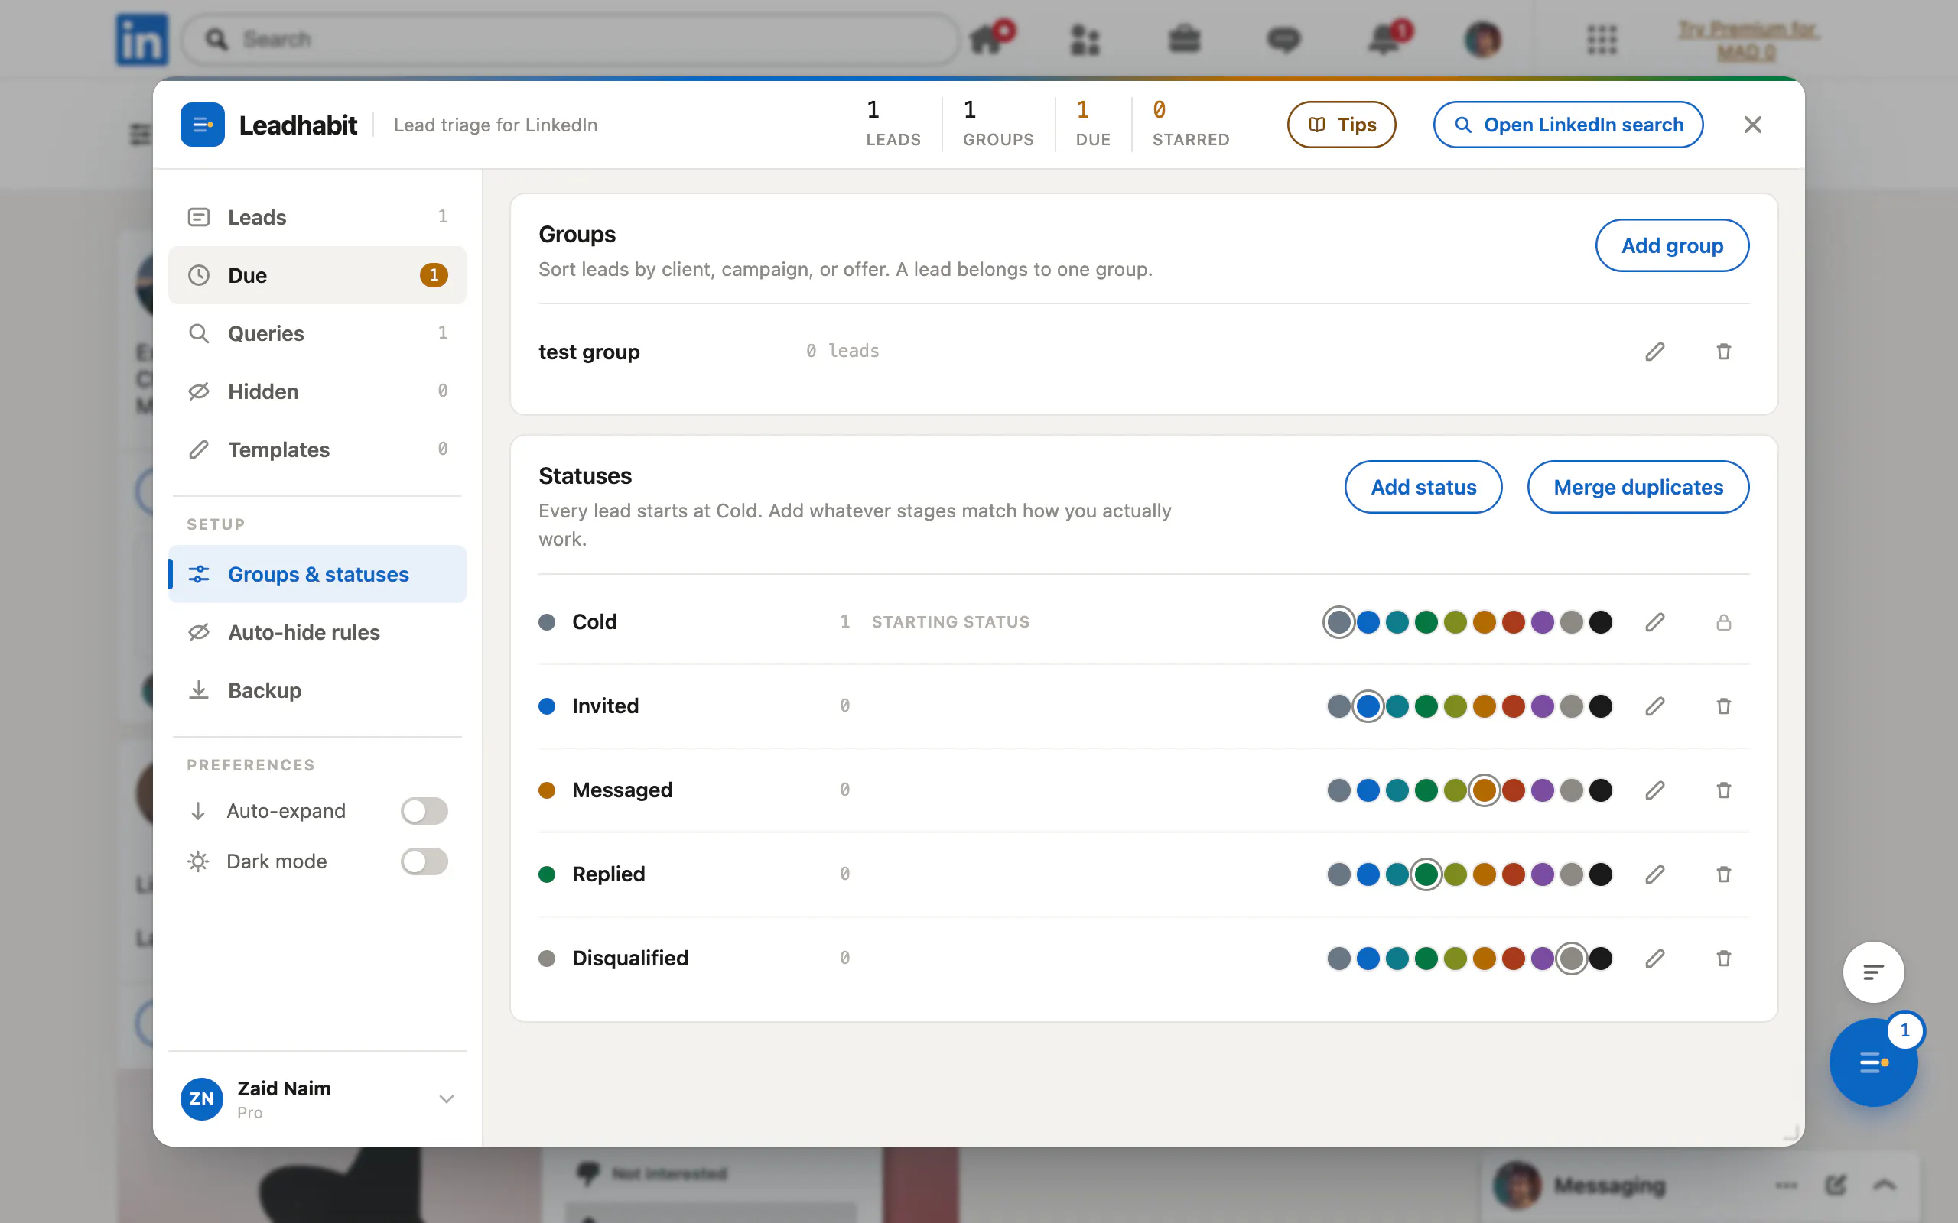The width and height of the screenshot is (1958, 1223).
Task: Open LinkedIn apps grid icon
Action: coord(1602,39)
